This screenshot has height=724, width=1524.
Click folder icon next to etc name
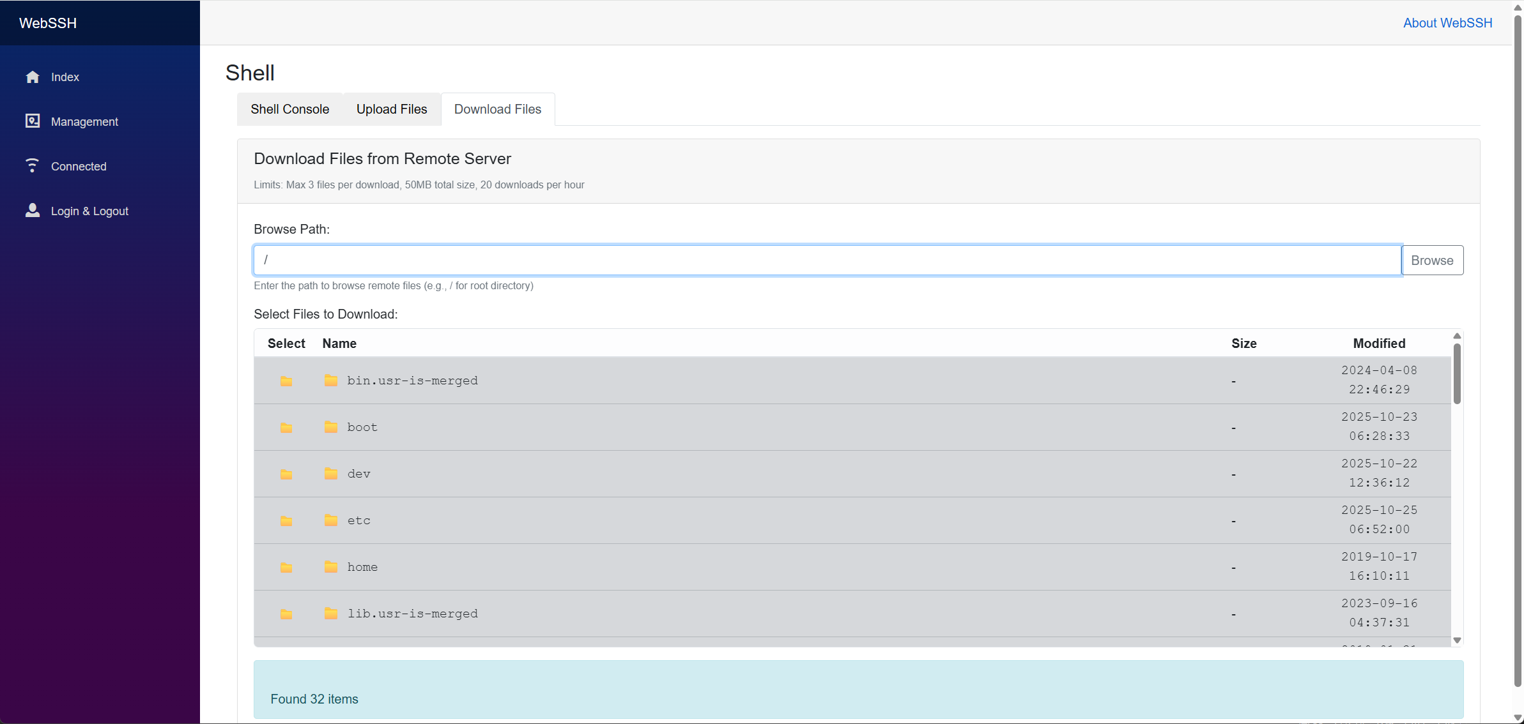click(x=330, y=520)
